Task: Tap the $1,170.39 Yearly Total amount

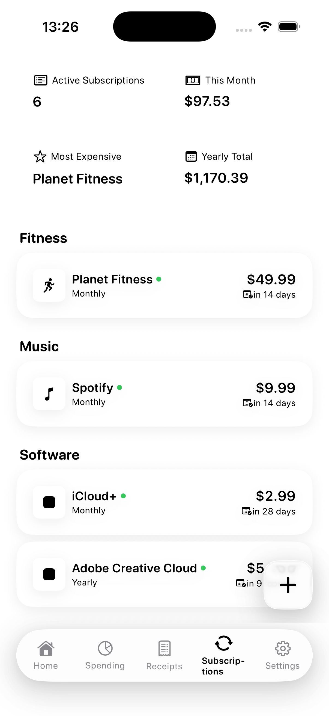Action: (x=216, y=178)
